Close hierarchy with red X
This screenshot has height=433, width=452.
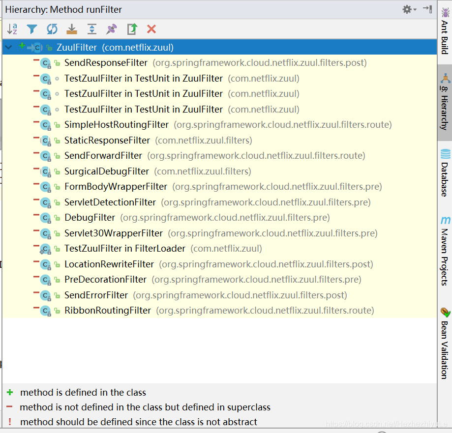(151, 29)
